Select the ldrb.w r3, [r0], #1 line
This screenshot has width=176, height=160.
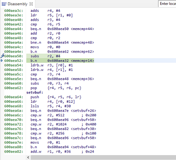click(51, 65)
